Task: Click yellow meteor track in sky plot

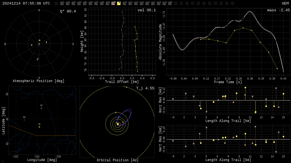Action: pyautogui.click(x=40, y=40)
